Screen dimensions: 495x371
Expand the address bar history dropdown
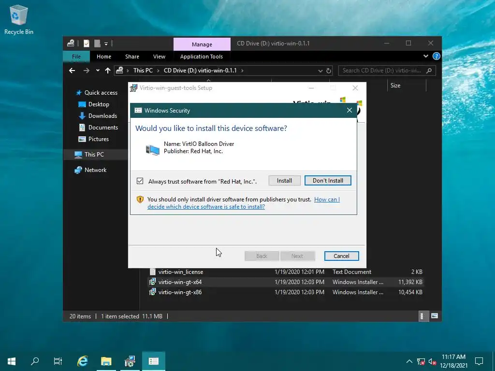pos(320,71)
